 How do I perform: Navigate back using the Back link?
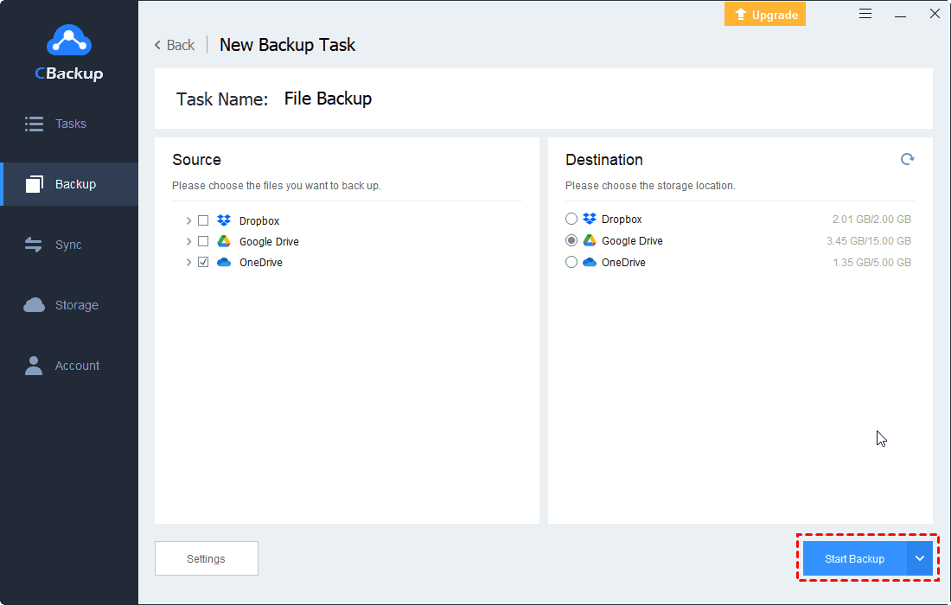[174, 44]
